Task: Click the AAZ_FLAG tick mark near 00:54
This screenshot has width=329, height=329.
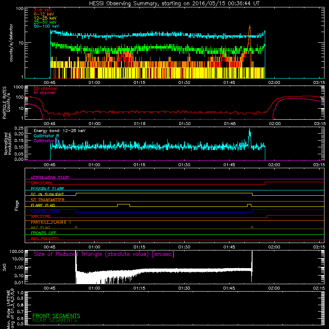Action: [76, 227]
